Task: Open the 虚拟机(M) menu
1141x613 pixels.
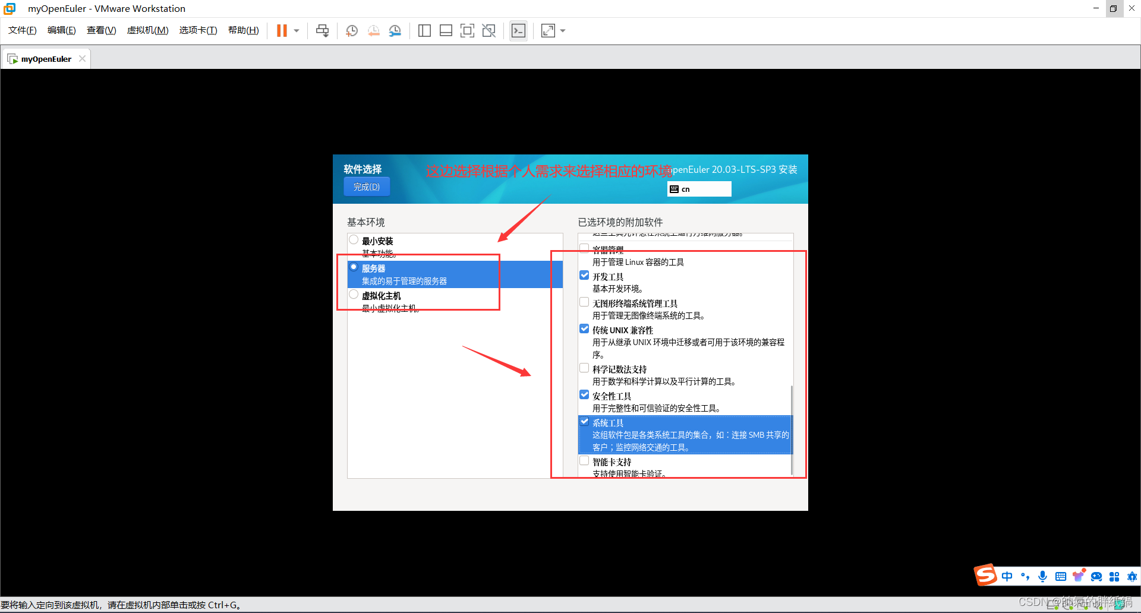Action: (x=148, y=30)
